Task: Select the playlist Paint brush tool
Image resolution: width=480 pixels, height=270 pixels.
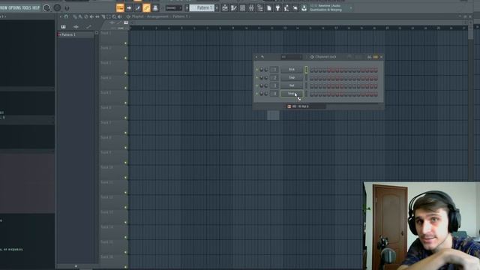Action: tap(80, 16)
